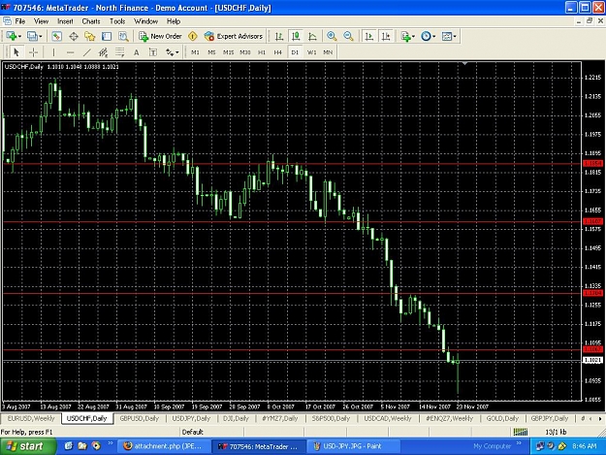Image resolution: width=606 pixels, height=455 pixels.
Task: Switch chart to W1 timeframe
Action: [311, 52]
